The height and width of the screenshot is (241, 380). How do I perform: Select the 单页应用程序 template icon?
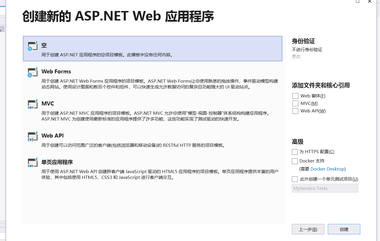pyautogui.click(x=32, y=163)
